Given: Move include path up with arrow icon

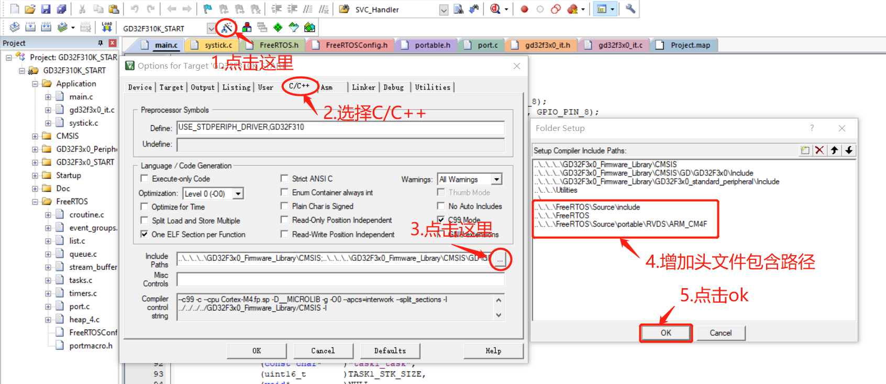Looking at the screenshot, I should pyautogui.click(x=834, y=150).
